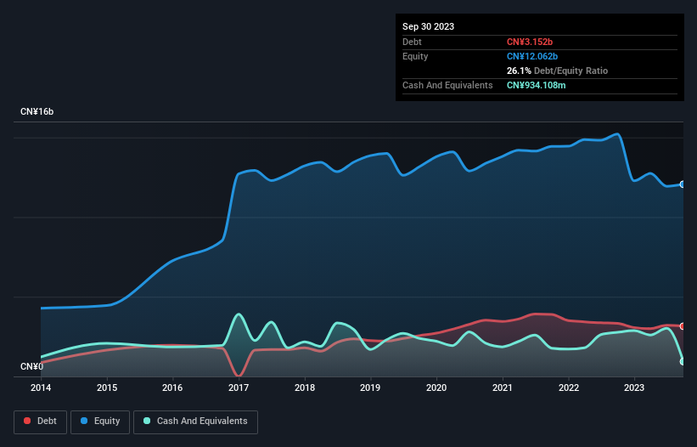Select the 2019 x-axis label
This screenshot has height=447, width=697.
[x=370, y=388]
